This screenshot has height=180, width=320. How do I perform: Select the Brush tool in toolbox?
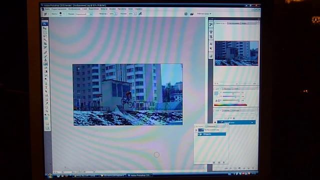45,56
